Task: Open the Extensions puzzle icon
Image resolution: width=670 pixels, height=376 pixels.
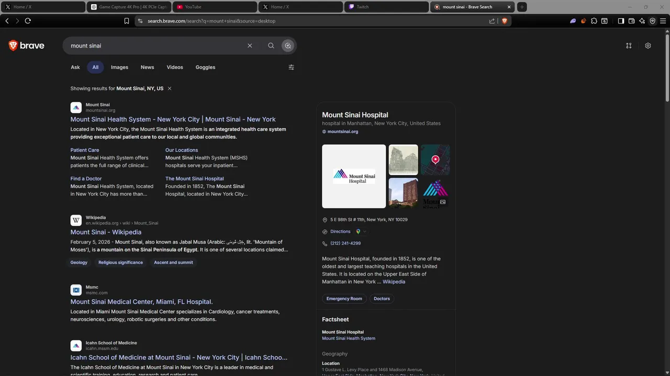Action: click(x=594, y=21)
